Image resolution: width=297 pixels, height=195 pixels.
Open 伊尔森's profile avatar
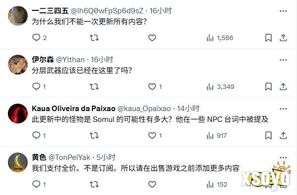18,65
